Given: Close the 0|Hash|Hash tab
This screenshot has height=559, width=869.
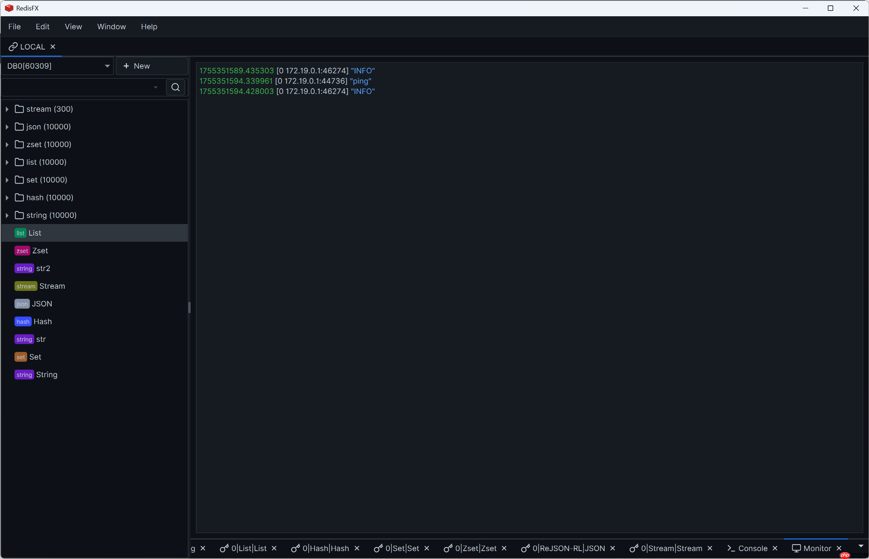Looking at the screenshot, I should [x=357, y=548].
